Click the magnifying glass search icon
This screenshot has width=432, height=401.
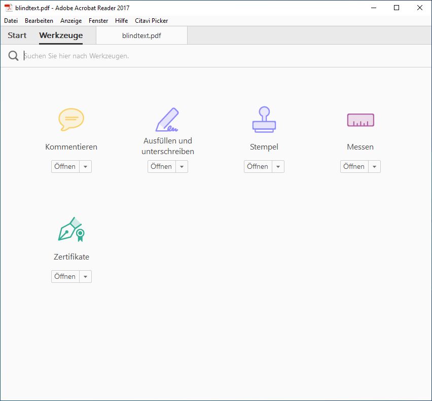13,56
